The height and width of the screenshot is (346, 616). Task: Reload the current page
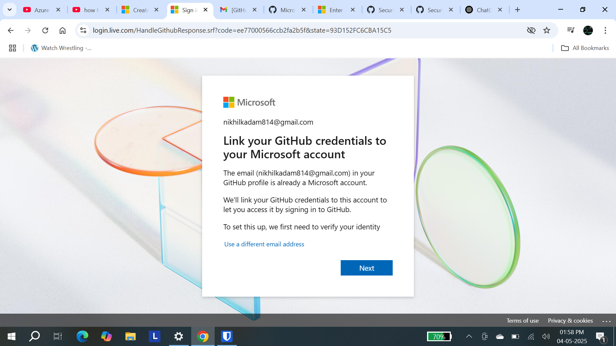(x=45, y=30)
